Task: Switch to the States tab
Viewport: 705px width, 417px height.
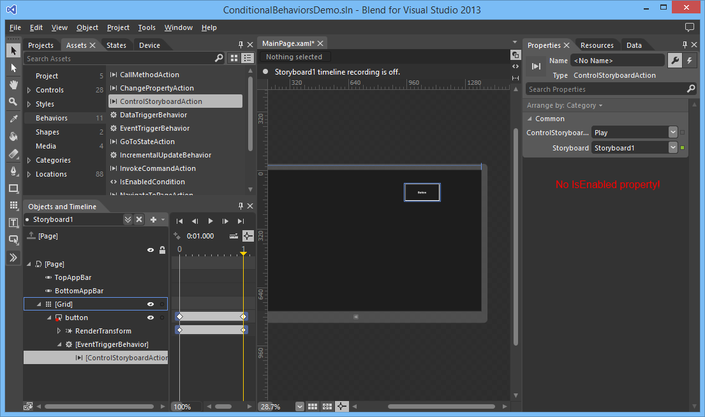Action: 116,45
